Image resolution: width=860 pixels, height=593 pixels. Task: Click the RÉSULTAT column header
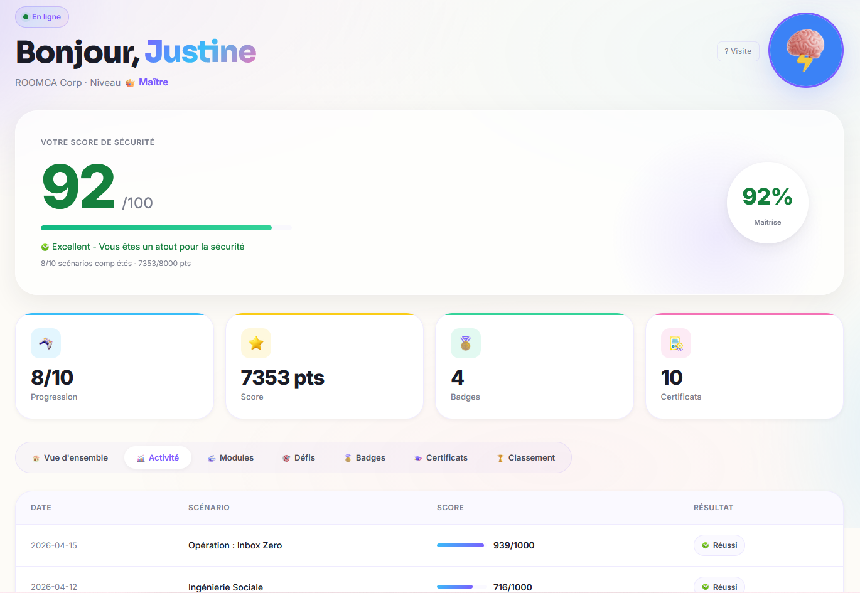point(713,508)
